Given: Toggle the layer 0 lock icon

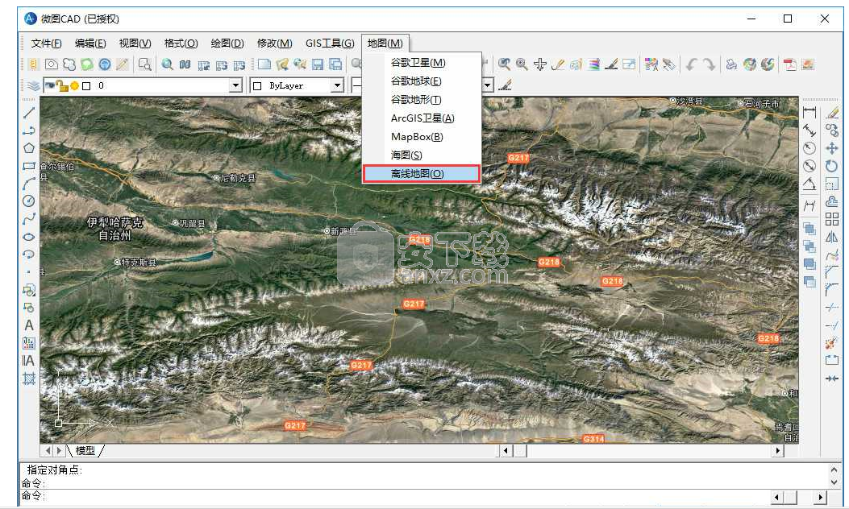Looking at the screenshot, I should pos(63,85).
